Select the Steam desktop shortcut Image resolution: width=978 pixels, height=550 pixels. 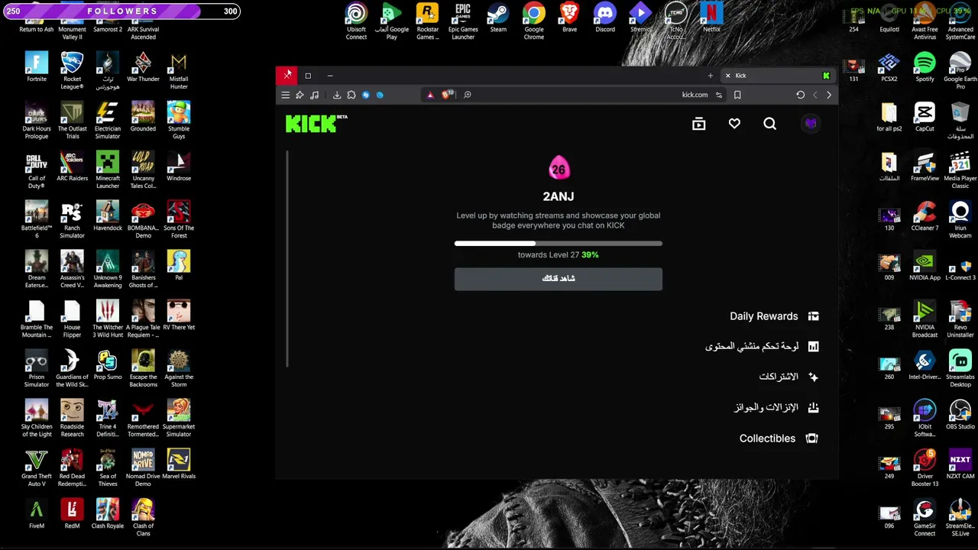pos(498,18)
